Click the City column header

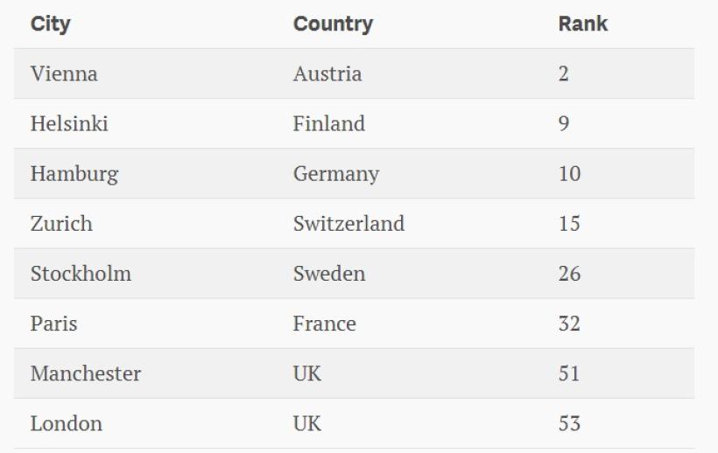(50, 24)
